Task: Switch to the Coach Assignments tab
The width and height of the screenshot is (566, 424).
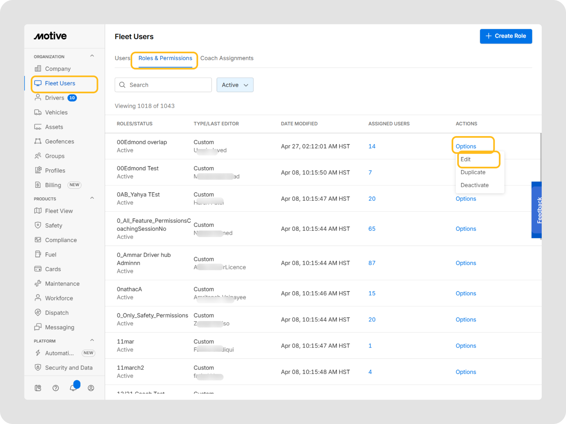Action: pyautogui.click(x=227, y=58)
